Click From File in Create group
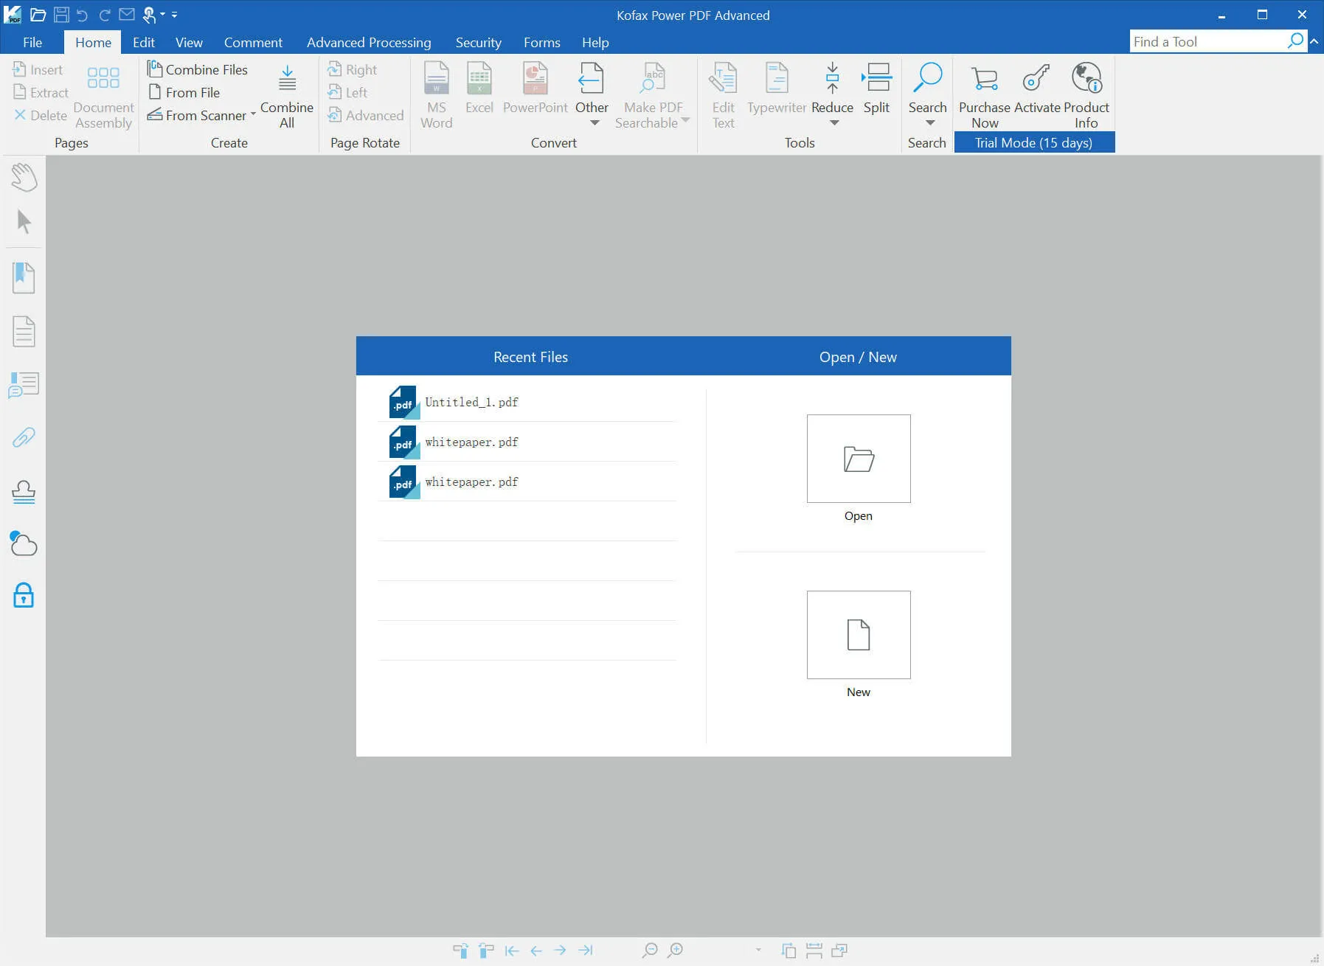Image resolution: width=1324 pixels, height=966 pixels. [x=184, y=92]
